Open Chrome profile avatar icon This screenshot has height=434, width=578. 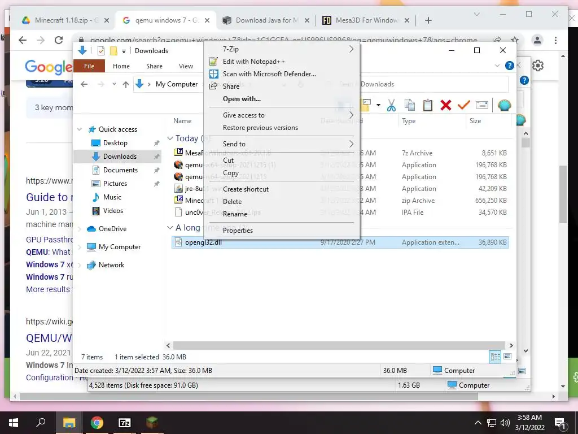pyautogui.click(x=537, y=40)
